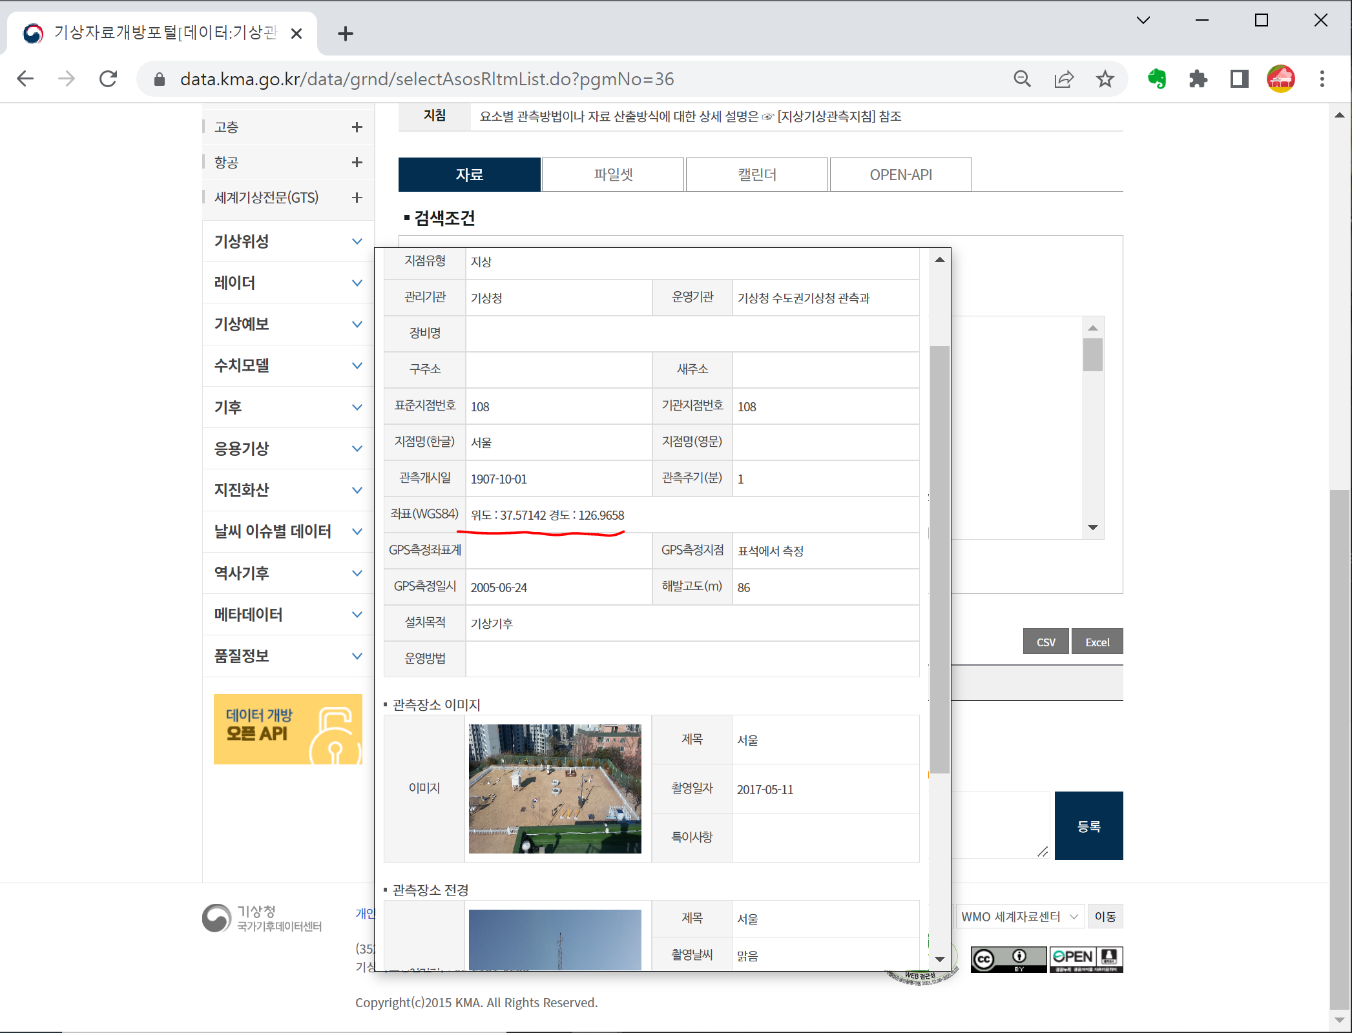This screenshot has width=1352, height=1033.
Task: Click the 등록 button
Action: tap(1088, 826)
